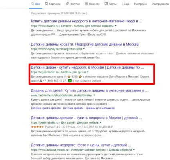Image resolution: width=170 pixels, height=160 pixels.
Task: Click the green checkmark emoji in legkomarket snippet
Action: (x=70, y=81)
